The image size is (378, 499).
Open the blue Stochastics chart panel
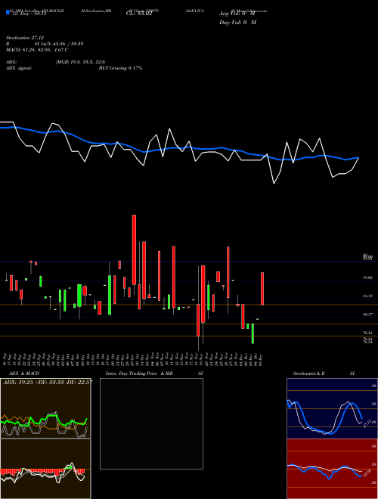(x=332, y=408)
